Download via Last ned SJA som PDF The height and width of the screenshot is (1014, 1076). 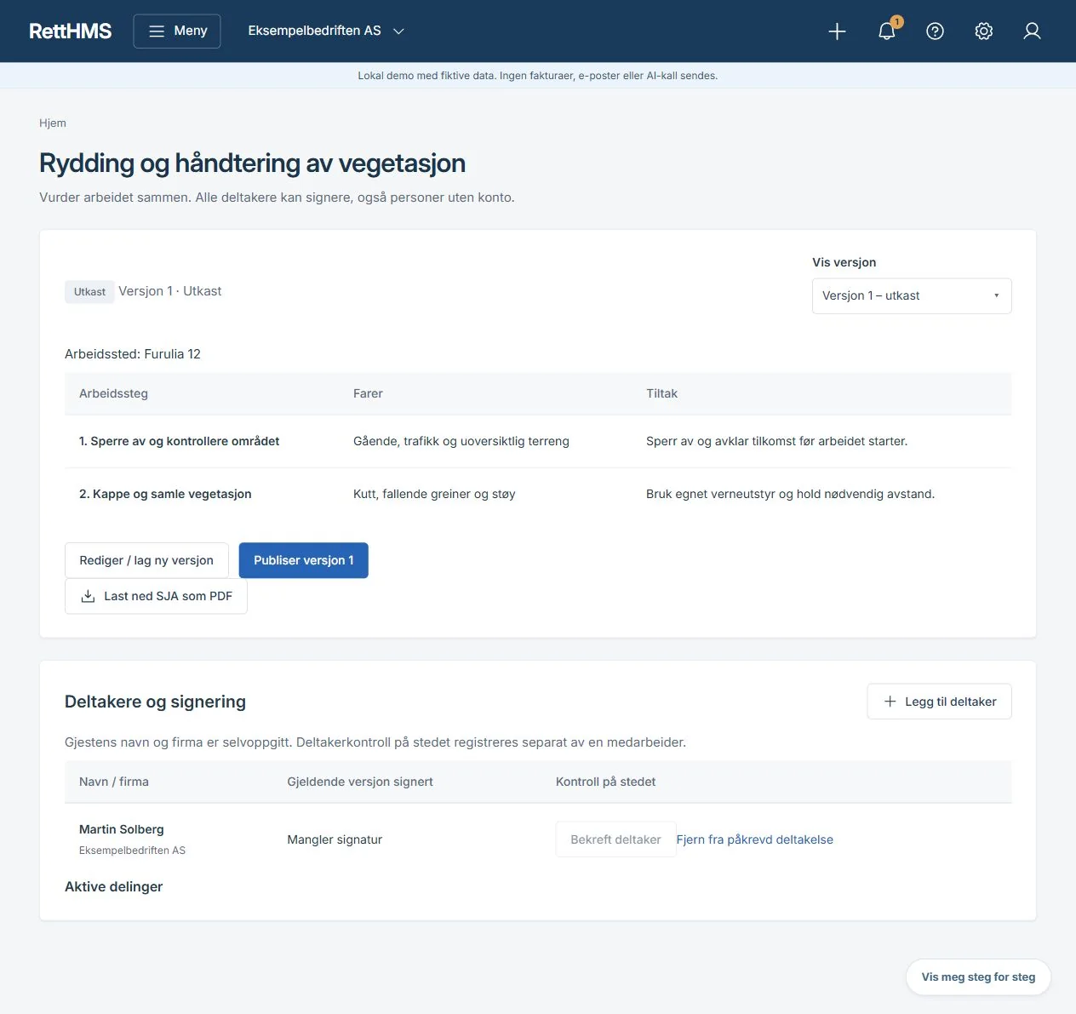[x=156, y=596]
